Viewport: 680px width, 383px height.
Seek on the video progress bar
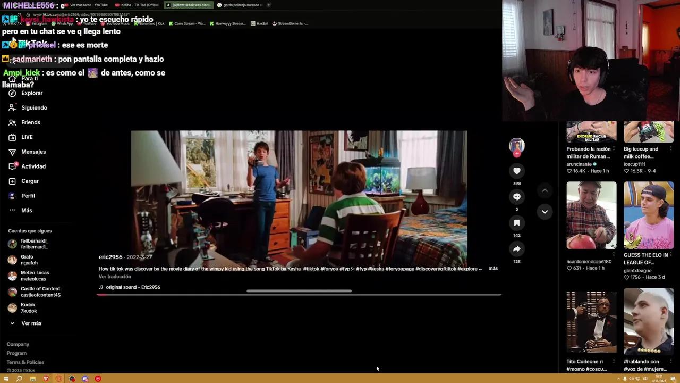pos(299,294)
